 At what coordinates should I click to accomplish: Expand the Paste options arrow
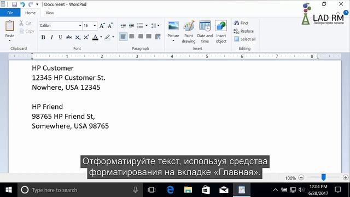10,40
